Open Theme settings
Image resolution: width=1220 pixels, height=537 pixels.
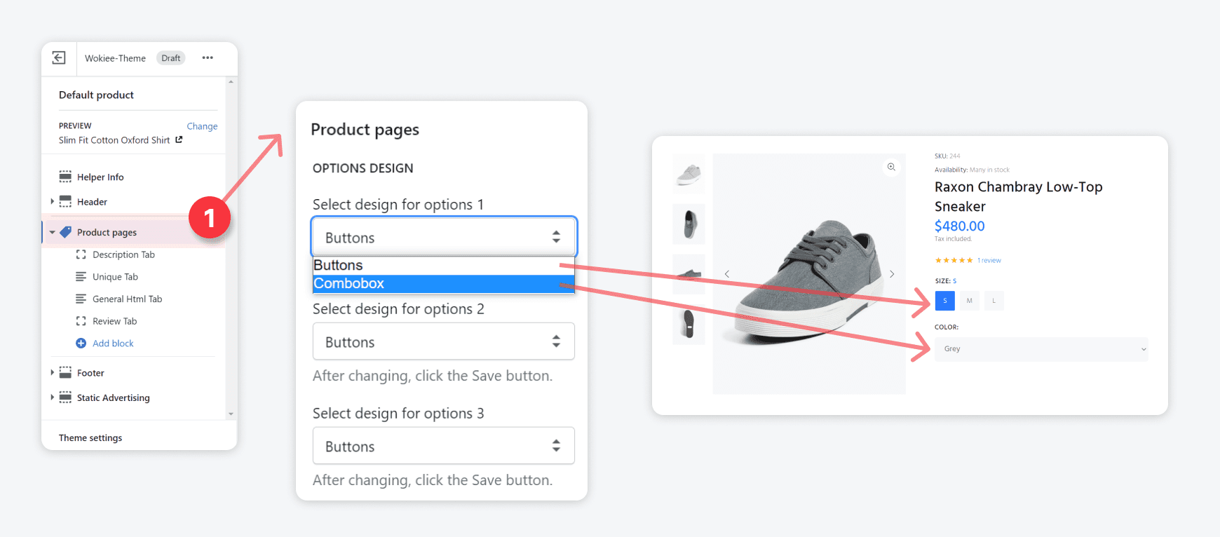[x=90, y=438]
